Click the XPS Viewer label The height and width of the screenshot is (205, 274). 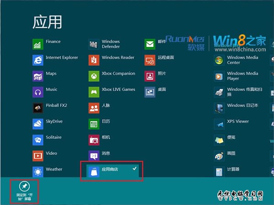tap(238, 121)
